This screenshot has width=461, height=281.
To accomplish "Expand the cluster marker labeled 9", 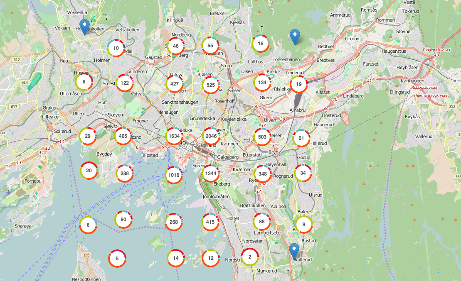I will click(x=304, y=224).
